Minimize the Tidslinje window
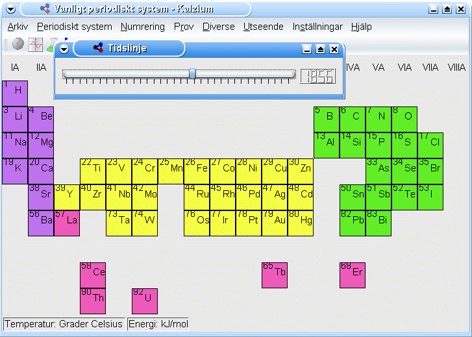The image size is (472, 337). point(306,49)
